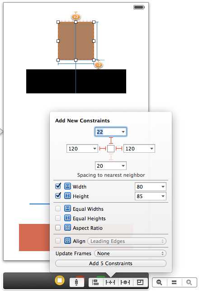Image resolution: width=199 pixels, height=291 pixels.
Task: Zoom out the storyboard canvas
Action: click(x=159, y=282)
